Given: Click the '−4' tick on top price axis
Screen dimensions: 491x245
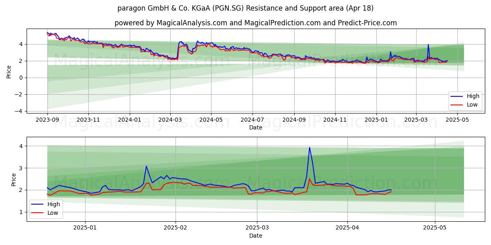Looking at the screenshot, I should 20,111.
